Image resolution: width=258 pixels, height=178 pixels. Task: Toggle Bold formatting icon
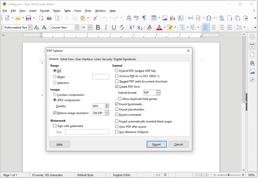point(98,27)
